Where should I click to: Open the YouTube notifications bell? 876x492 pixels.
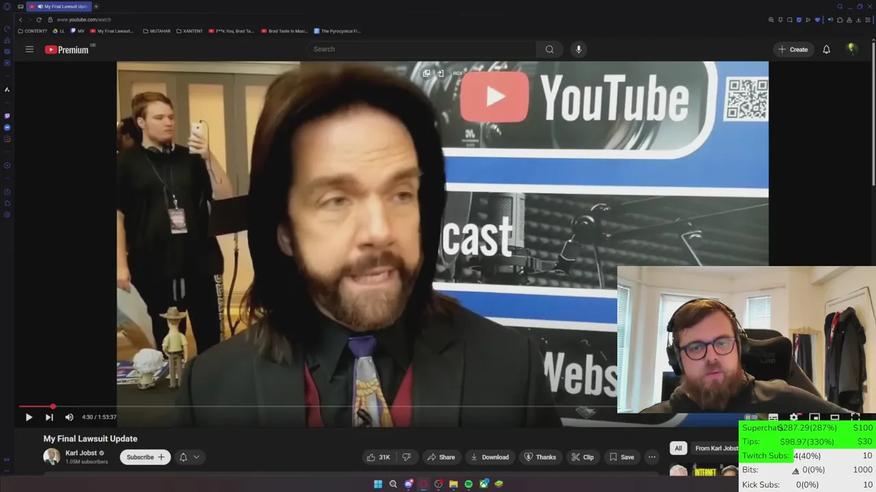coord(826,49)
